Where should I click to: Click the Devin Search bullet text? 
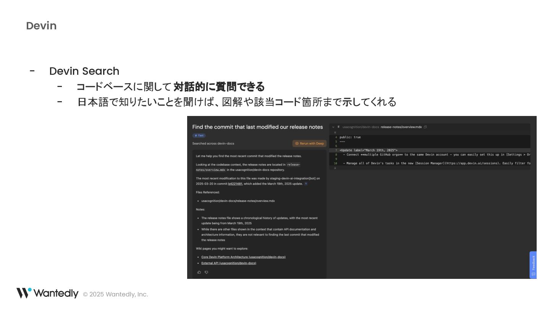84,71
